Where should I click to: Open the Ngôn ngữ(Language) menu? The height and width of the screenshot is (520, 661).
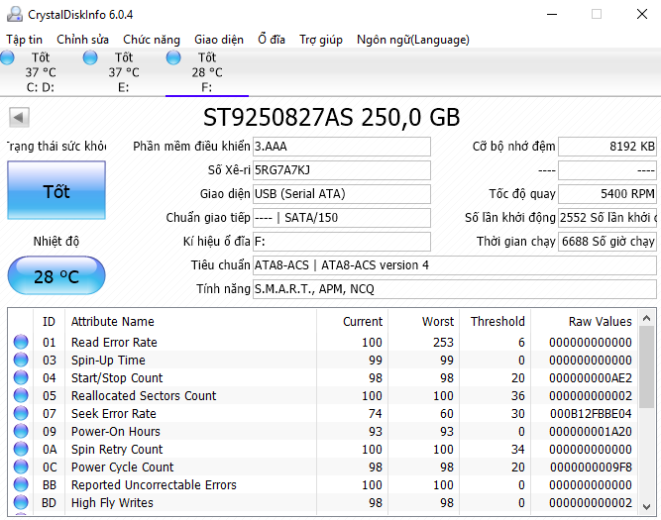413,40
